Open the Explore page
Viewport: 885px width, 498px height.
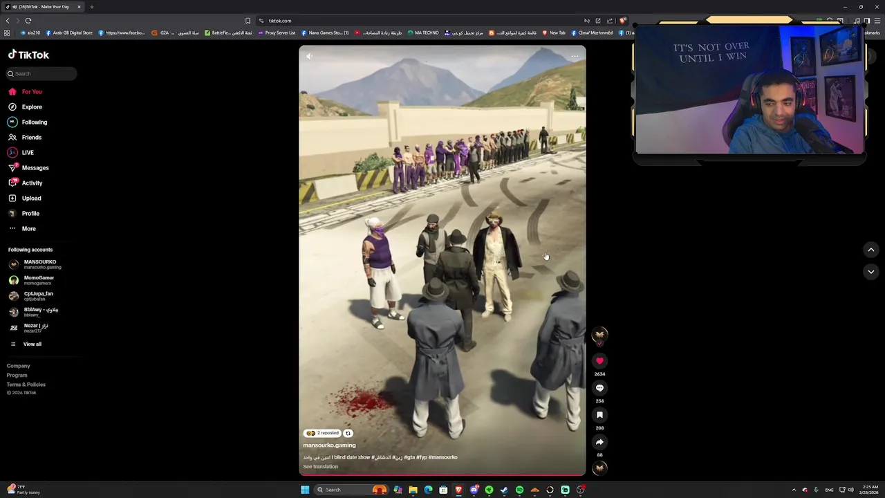point(26,107)
